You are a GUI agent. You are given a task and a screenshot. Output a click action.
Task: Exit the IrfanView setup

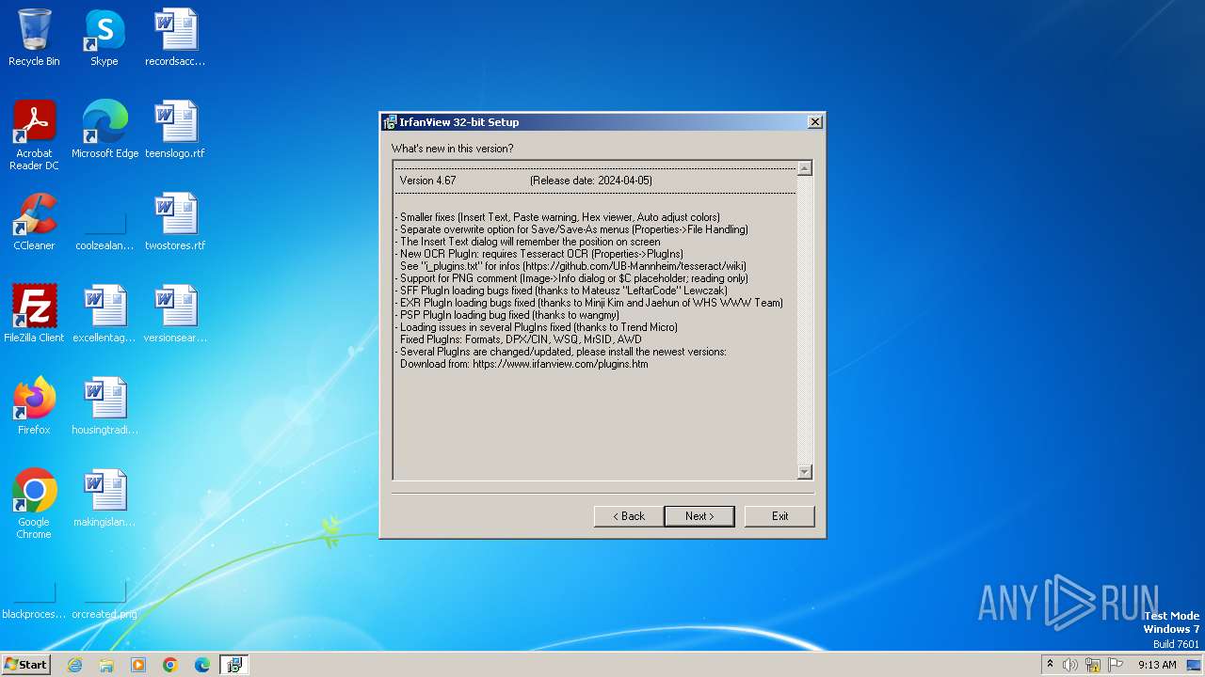click(779, 516)
